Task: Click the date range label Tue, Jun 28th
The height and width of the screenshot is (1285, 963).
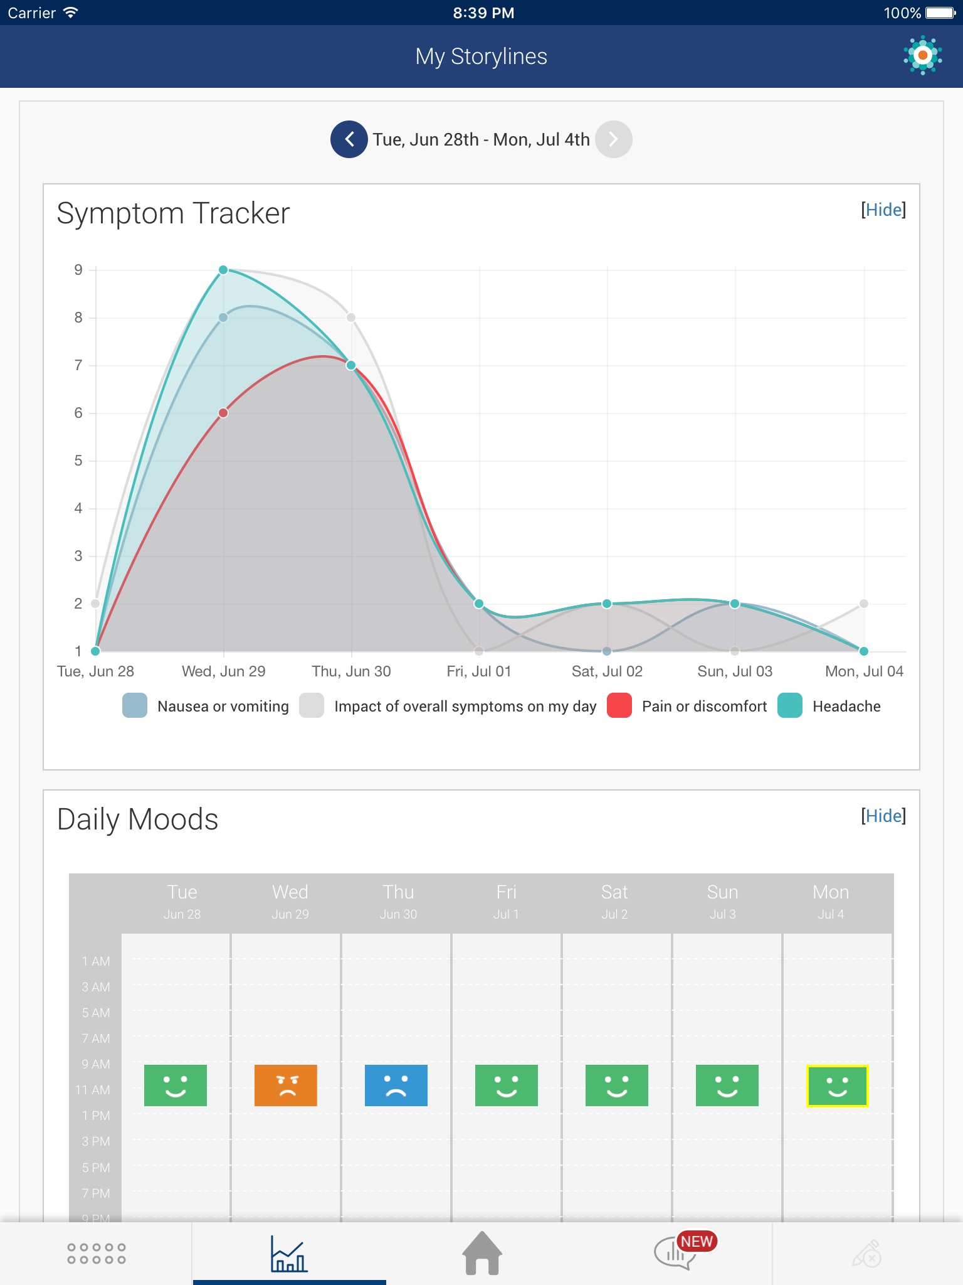Action: (x=481, y=139)
